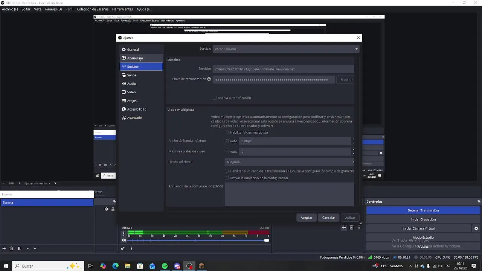Viewport: 482px width, 271px height.
Task: Toggle Auto checkbox for Máximas pistas de vídeo
Action: pos(227,152)
